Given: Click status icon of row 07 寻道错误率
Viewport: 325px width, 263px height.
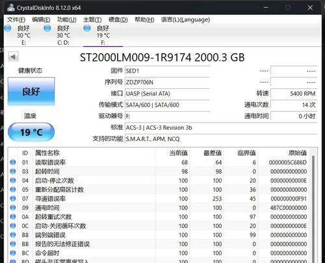Looking at the screenshot, I should click(x=13, y=199).
